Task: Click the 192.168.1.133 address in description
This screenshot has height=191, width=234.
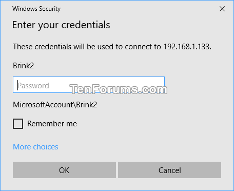Action: pyautogui.click(x=186, y=47)
